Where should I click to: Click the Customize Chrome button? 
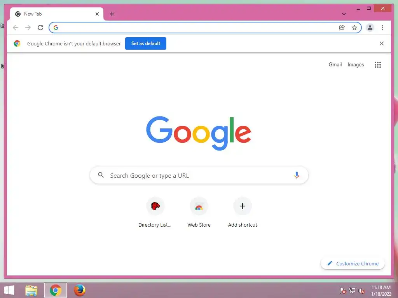click(x=353, y=263)
